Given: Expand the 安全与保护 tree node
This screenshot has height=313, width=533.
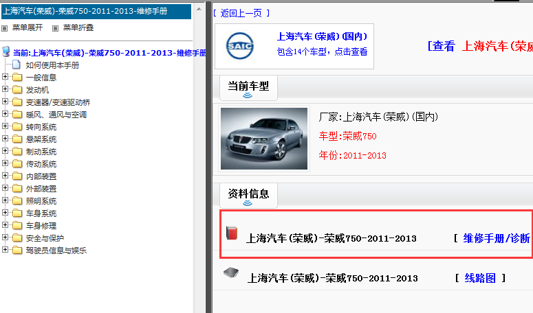Looking at the screenshot, I should tap(5, 237).
